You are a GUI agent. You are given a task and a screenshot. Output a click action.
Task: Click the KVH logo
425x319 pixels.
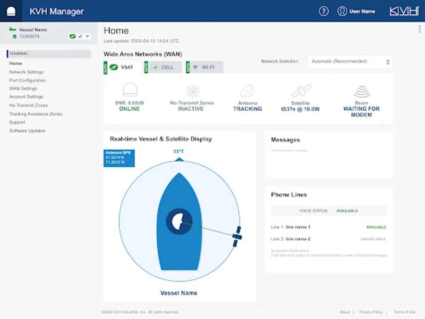click(x=404, y=11)
